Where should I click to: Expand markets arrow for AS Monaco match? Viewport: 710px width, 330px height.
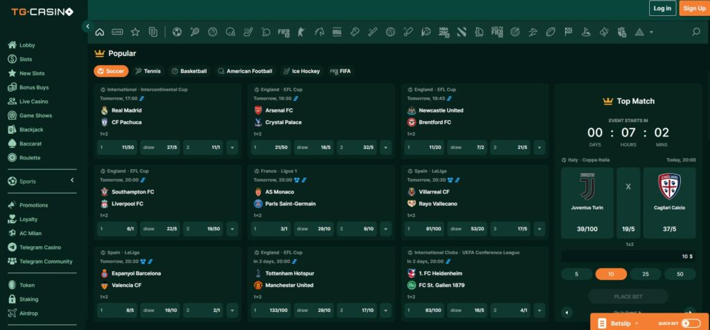point(386,229)
